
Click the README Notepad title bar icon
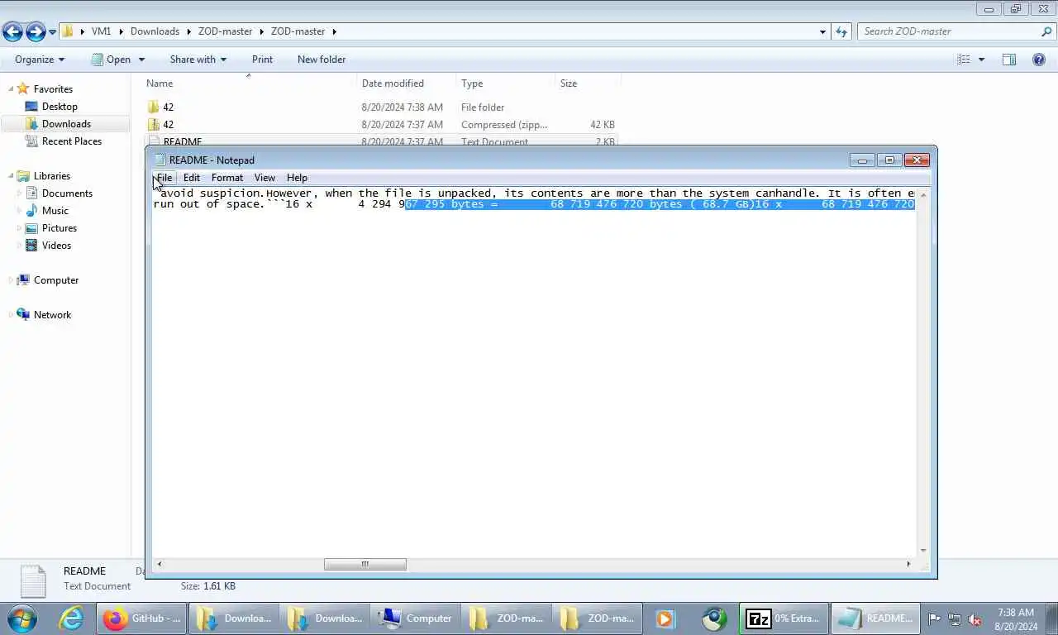[160, 160]
